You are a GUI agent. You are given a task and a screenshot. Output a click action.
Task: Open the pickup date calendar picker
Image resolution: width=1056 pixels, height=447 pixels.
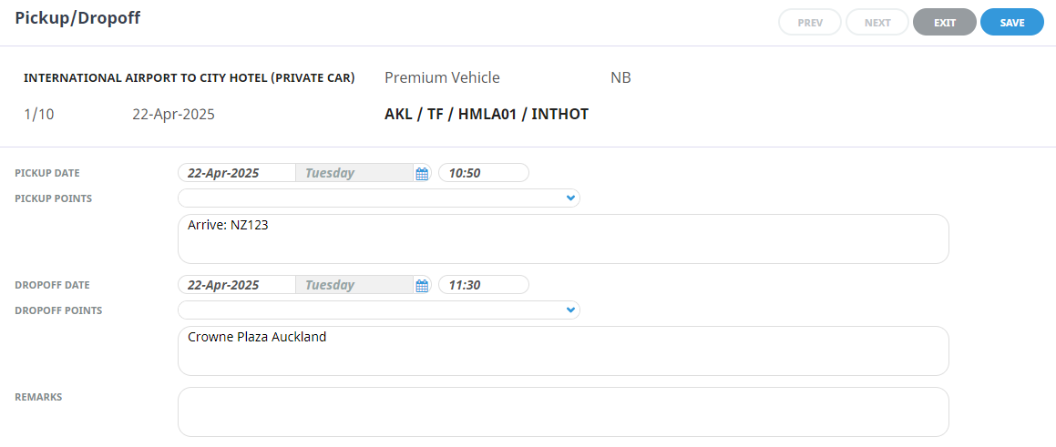[x=422, y=173]
